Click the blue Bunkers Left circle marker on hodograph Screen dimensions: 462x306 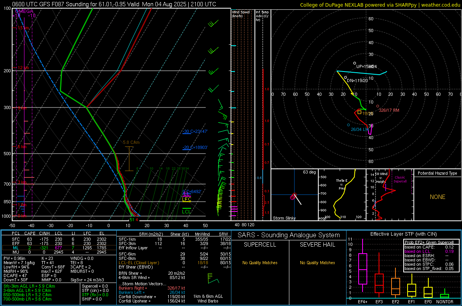point(348,125)
